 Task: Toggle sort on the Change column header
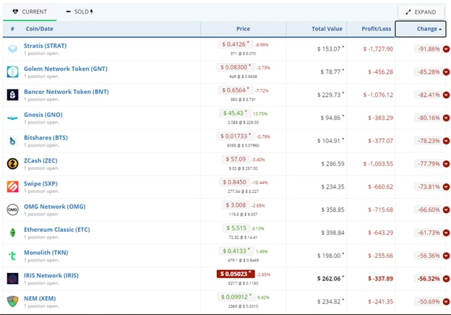[421, 29]
